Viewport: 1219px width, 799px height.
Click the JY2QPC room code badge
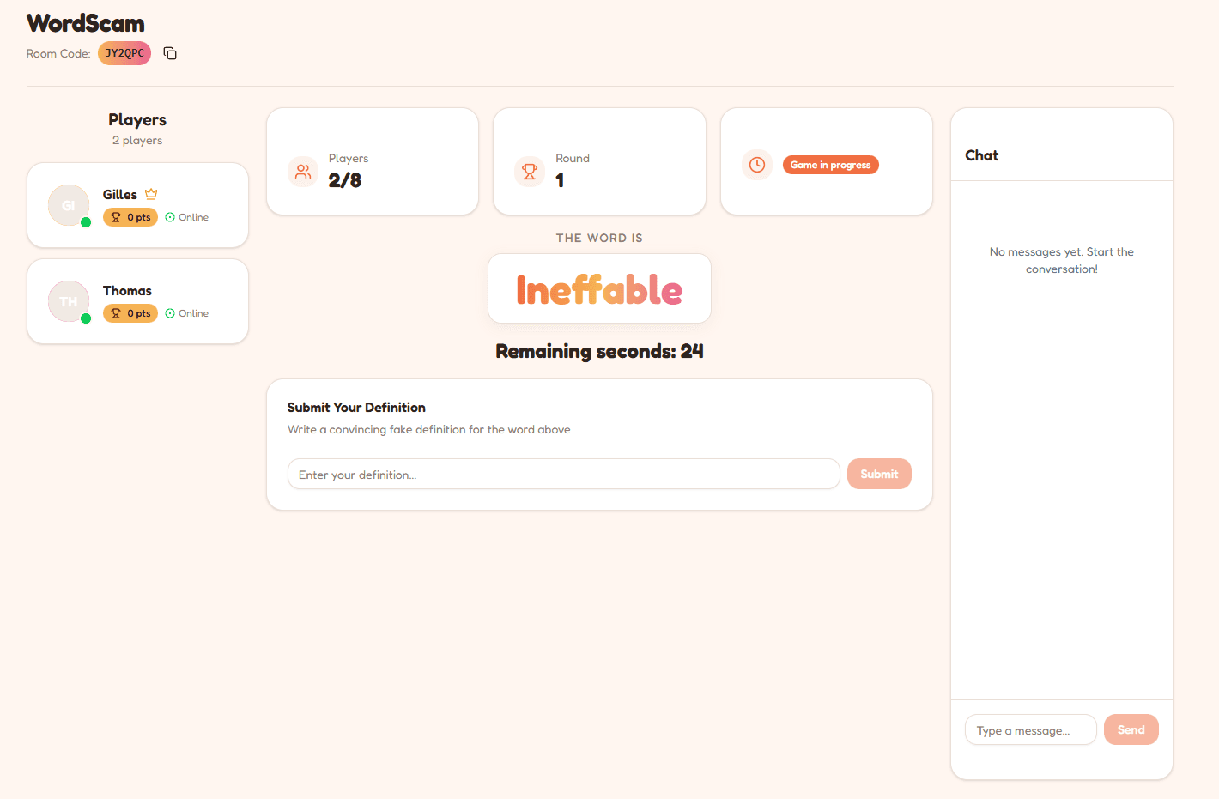click(x=124, y=53)
